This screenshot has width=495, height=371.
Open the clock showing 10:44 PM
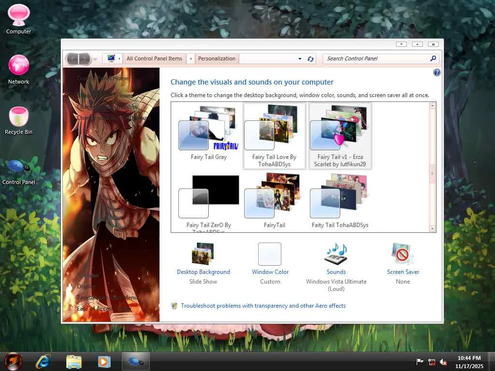click(469, 362)
